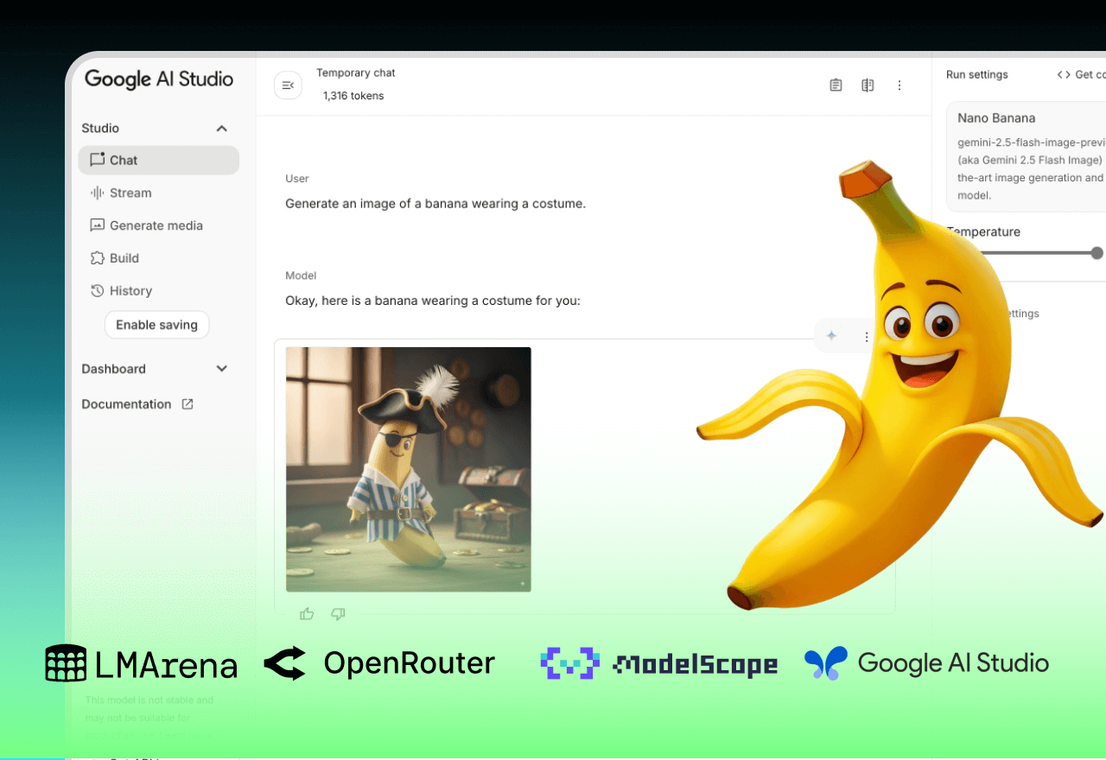Collapse the sidebar with the menu toggle icon

coord(288,85)
